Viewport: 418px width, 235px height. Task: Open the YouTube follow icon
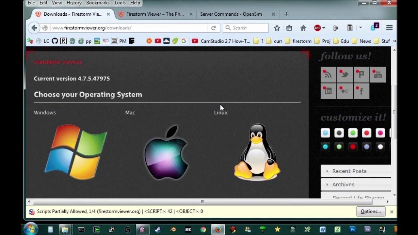point(378,75)
